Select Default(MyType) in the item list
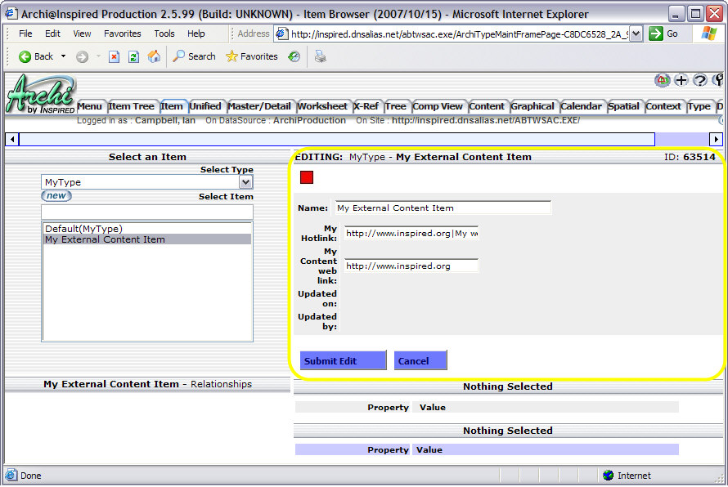Screen dimensions: 728x487 [83, 229]
